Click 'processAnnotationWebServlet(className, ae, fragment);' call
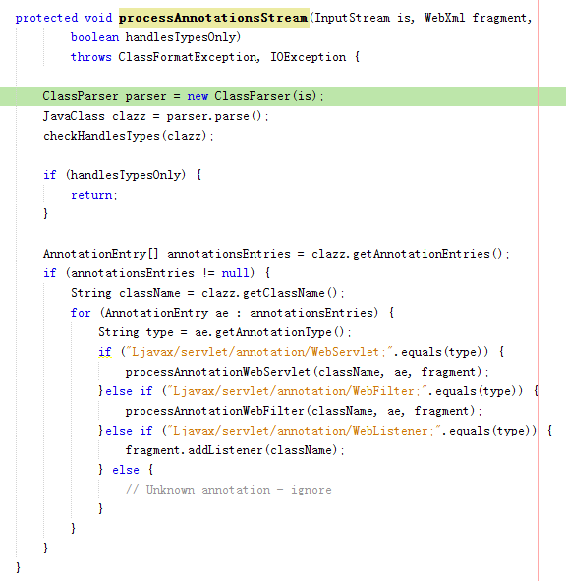Viewport: 566px width, 581px height. coord(308,372)
